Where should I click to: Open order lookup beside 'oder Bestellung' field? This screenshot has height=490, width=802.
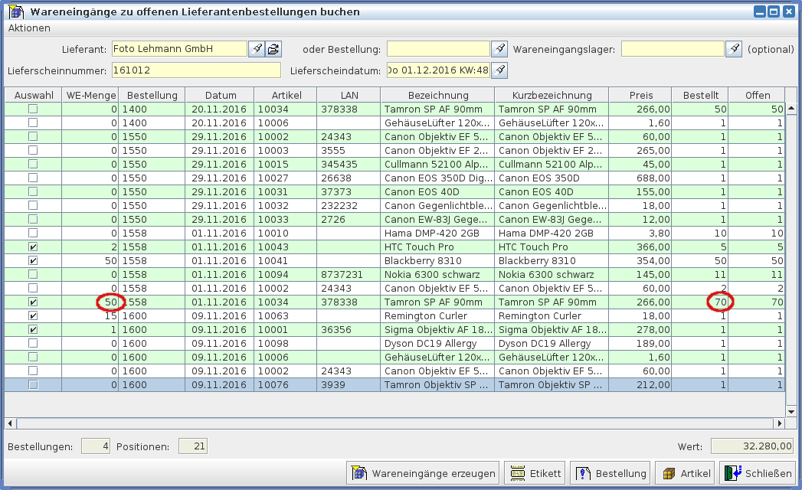tap(499, 49)
